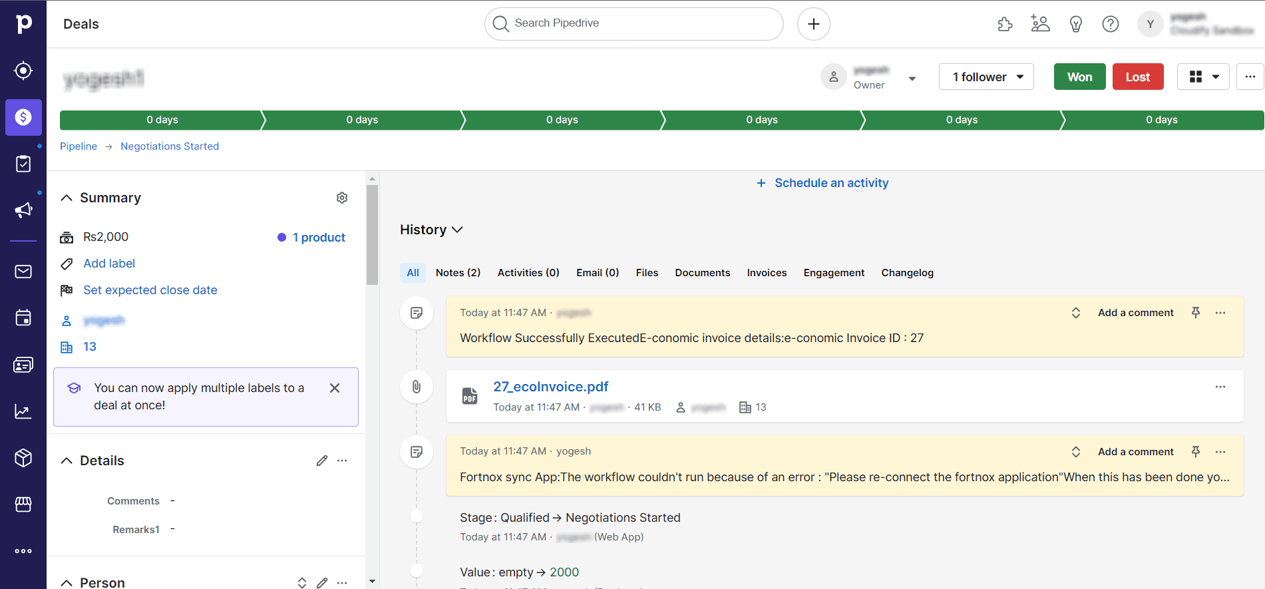This screenshot has width=1265, height=589.
Task: Open the layout view switcher dropdown
Action: point(1203,77)
